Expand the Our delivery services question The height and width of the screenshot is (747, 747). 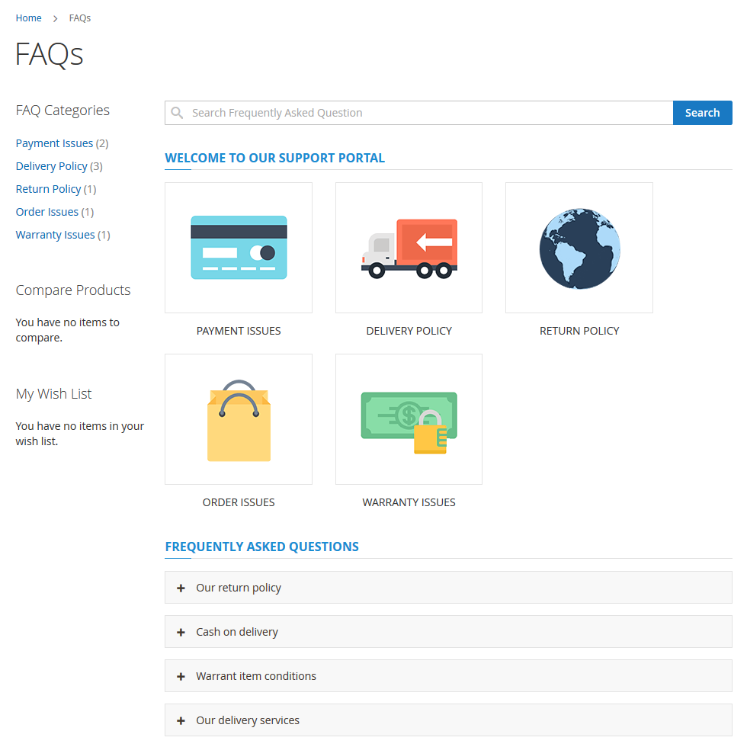coord(248,720)
